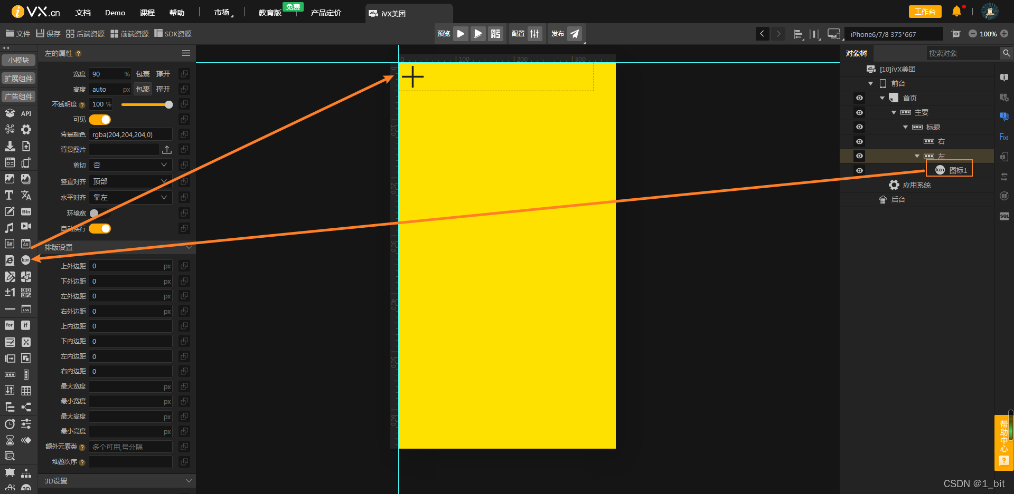
Task: Open the SQL icon on right strip
Action: (1004, 216)
